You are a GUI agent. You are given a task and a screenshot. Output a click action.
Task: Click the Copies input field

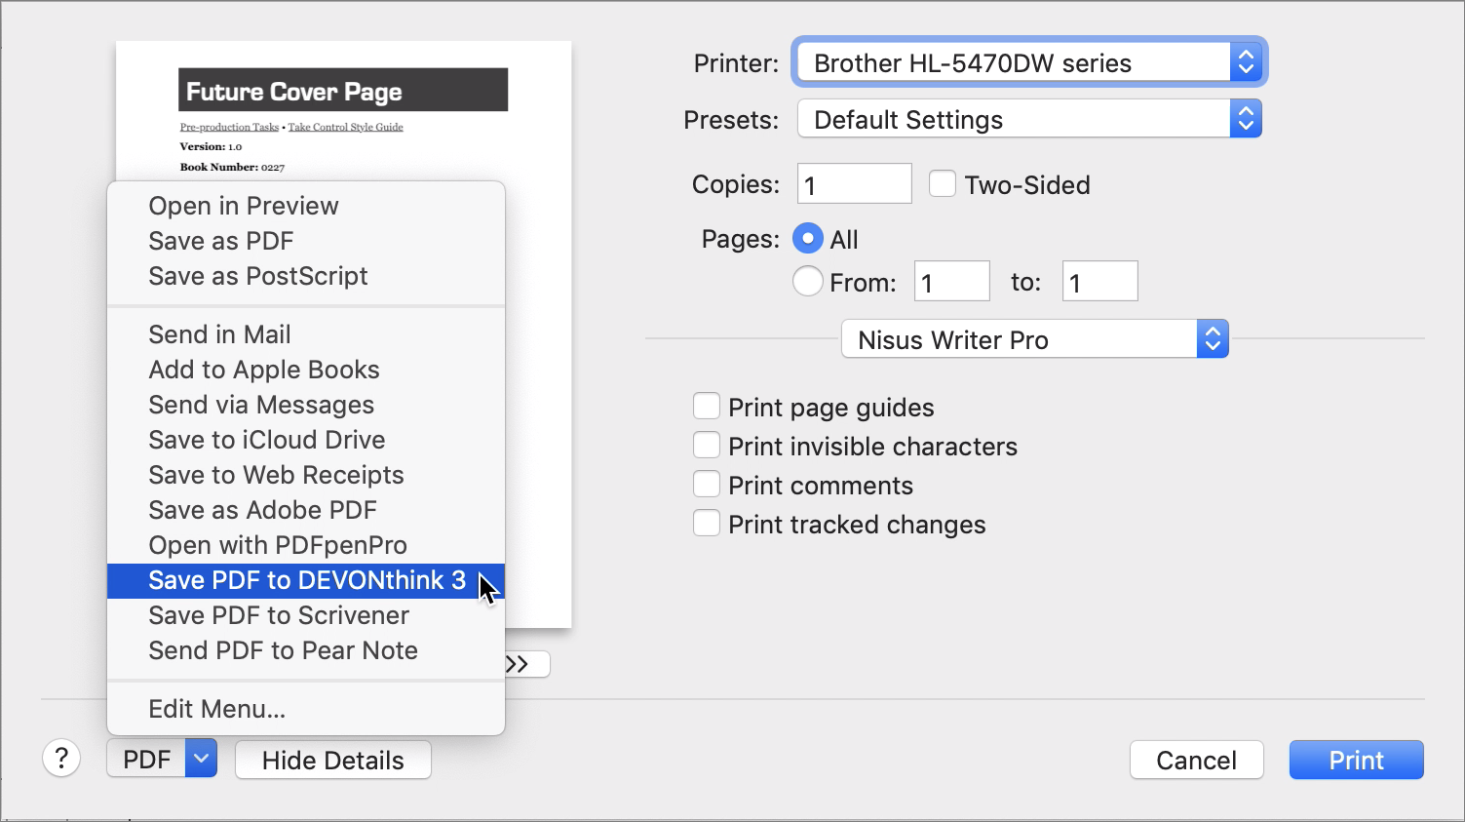point(855,183)
